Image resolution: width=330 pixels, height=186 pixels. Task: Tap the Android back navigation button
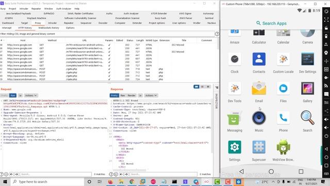[241, 172]
